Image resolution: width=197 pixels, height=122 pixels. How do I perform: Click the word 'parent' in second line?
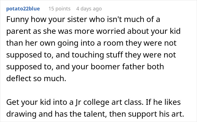pos(19,31)
